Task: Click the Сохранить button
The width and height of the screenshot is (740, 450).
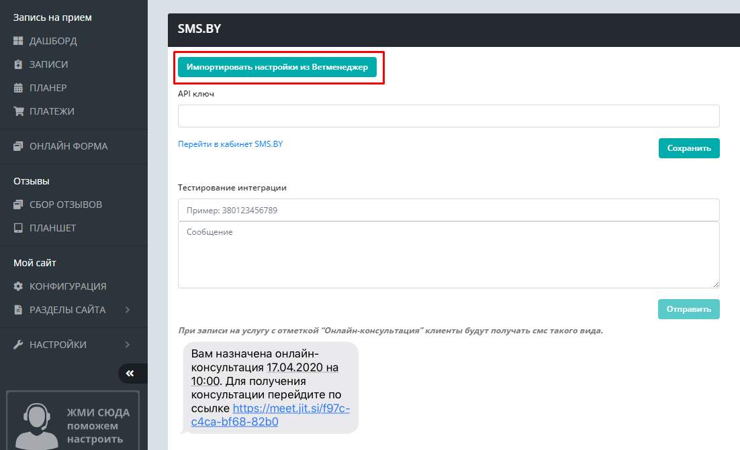Action: (689, 148)
